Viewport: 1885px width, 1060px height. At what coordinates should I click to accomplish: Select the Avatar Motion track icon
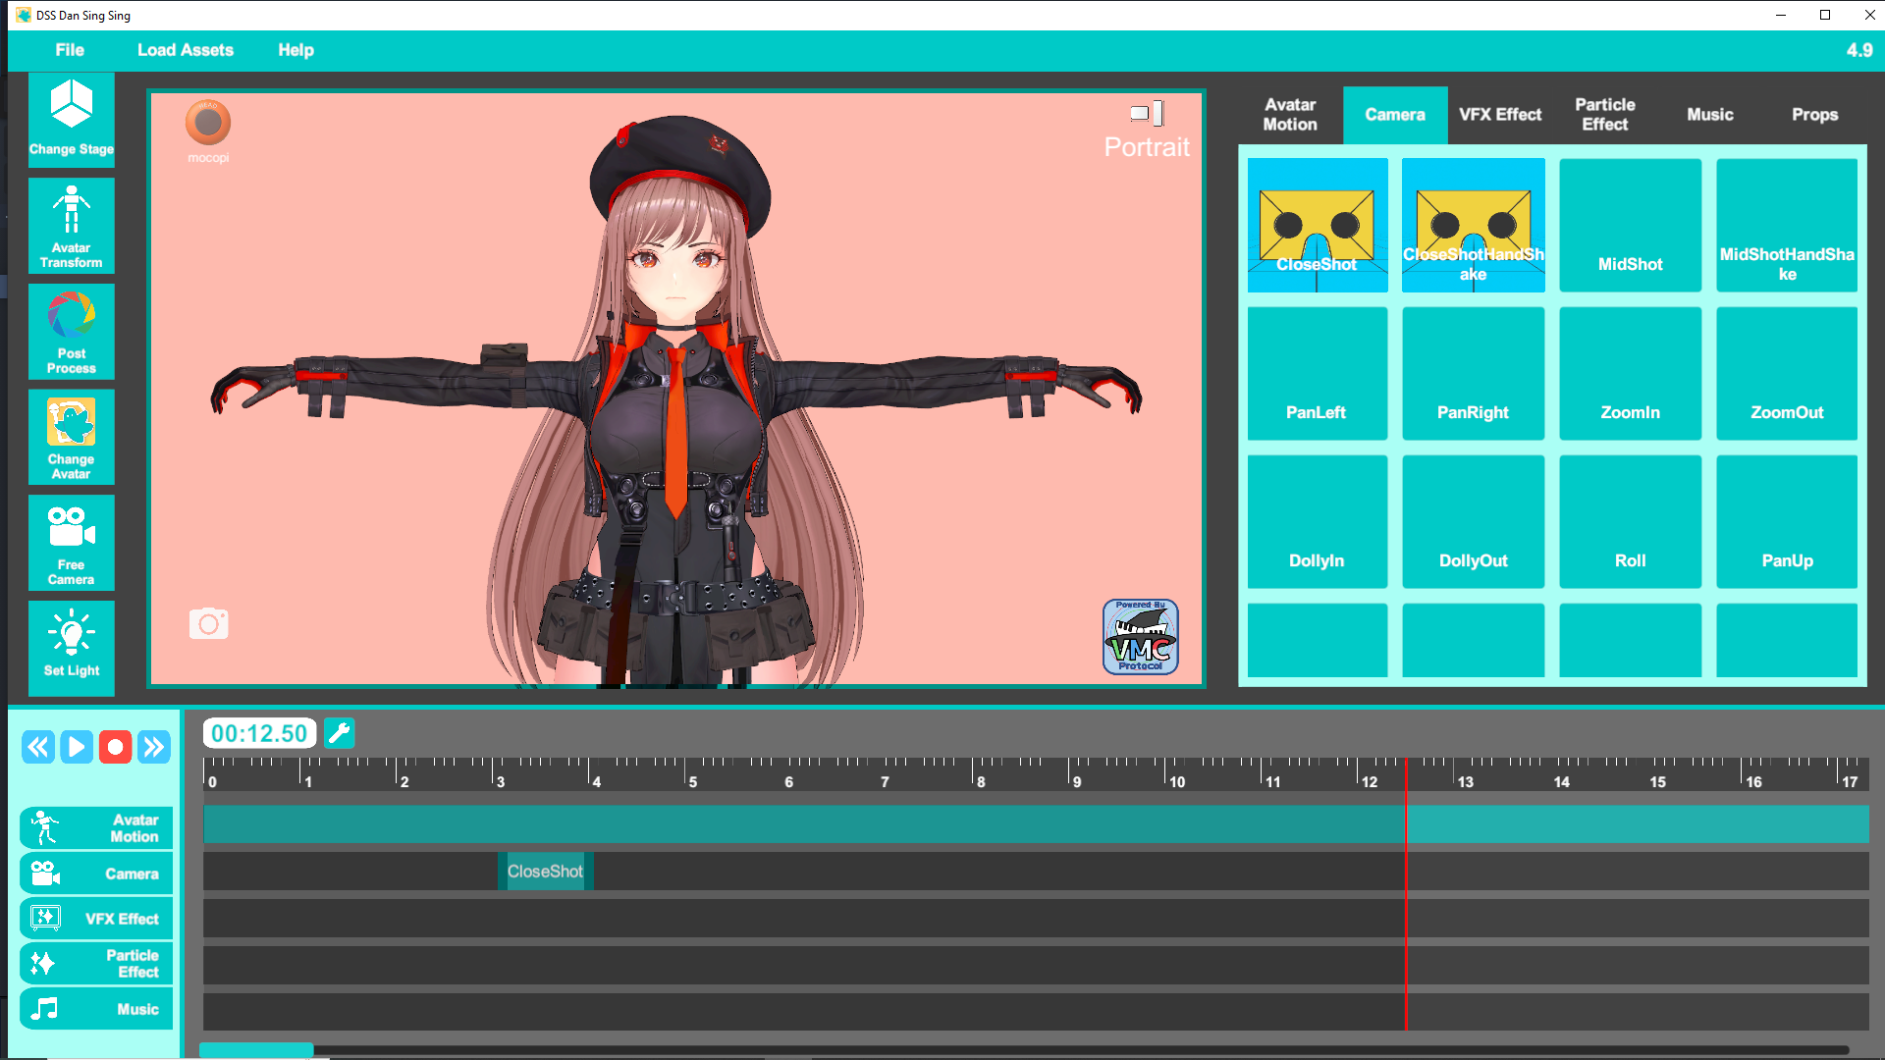[43, 826]
